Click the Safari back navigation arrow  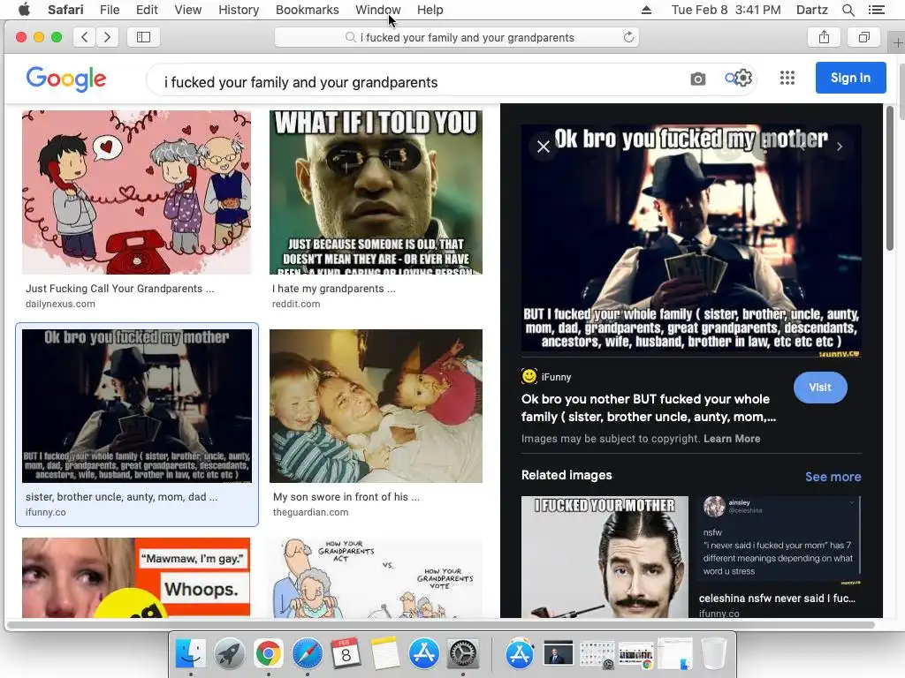(84, 37)
